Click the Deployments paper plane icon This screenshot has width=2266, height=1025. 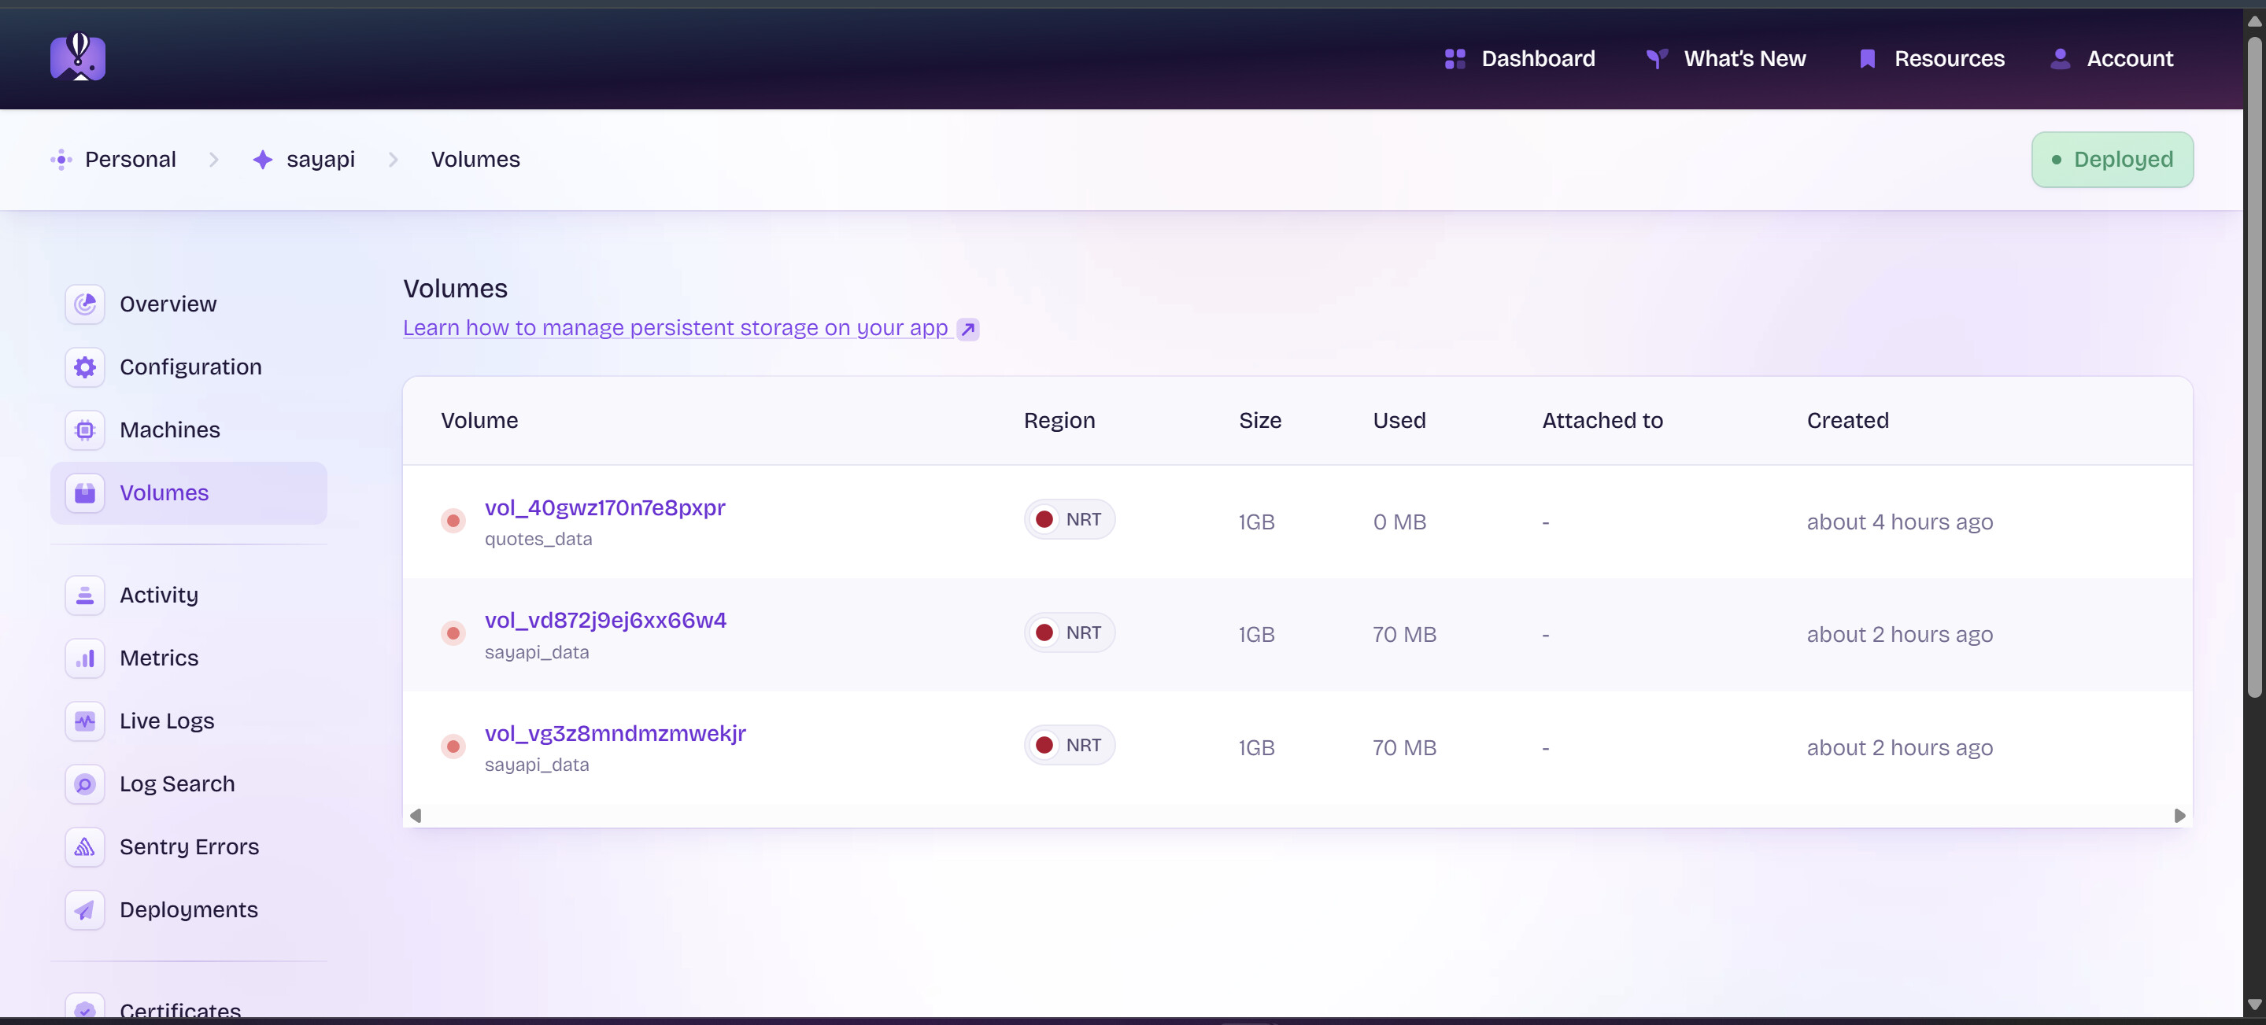[84, 910]
